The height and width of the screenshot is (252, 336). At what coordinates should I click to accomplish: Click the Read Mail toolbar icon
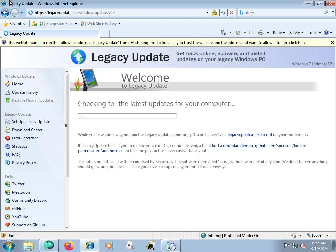[x=252, y=33]
